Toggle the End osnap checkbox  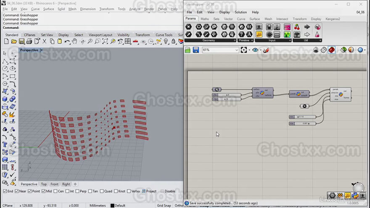click(5, 191)
